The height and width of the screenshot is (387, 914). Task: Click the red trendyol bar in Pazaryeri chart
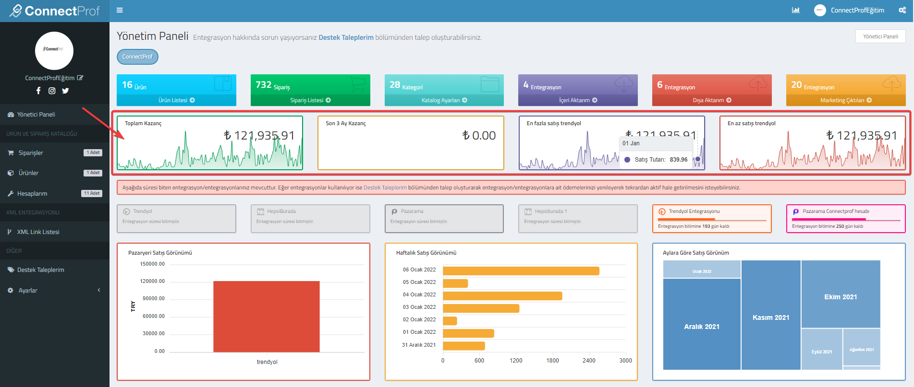point(267,317)
